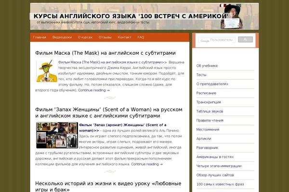Open the post title 'Запах Женщины (Scent of a Woman)'
Screen dimensions: 289x192
coord(108,113)
